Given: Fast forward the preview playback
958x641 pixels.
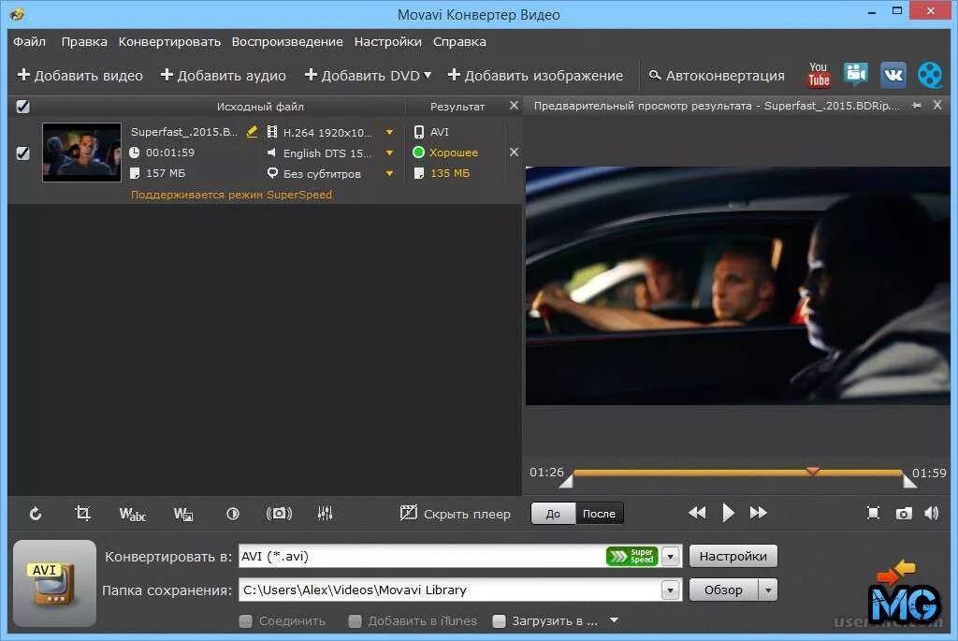Looking at the screenshot, I should (x=758, y=513).
